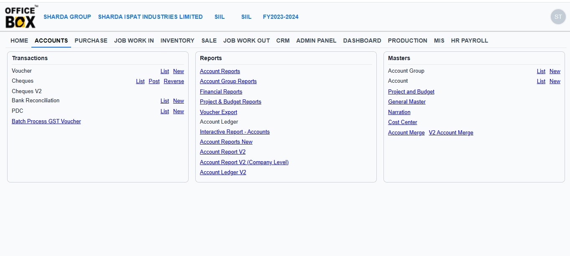
Task: Open Narration master
Action: 399,112
